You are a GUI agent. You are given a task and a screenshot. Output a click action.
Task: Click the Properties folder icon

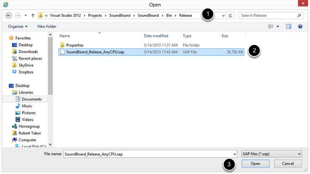[62, 45]
